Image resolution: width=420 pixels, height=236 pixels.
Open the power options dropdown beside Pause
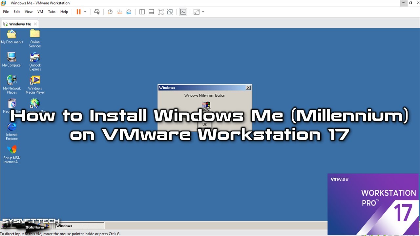click(85, 12)
